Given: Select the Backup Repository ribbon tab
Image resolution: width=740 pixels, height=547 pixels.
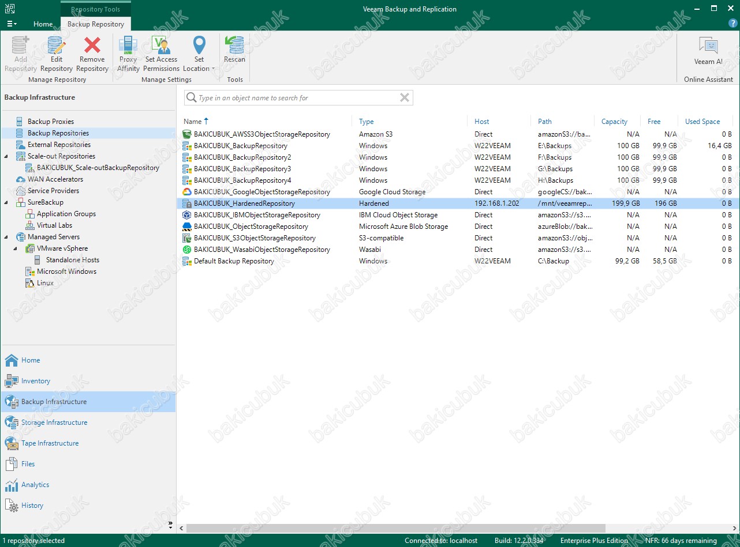Looking at the screenshot, I should point(96,24).
